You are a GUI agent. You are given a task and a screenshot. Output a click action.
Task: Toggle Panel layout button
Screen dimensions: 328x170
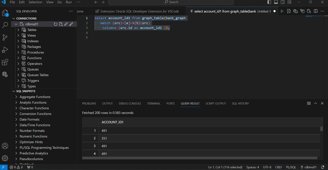click(x=276, y=2)
